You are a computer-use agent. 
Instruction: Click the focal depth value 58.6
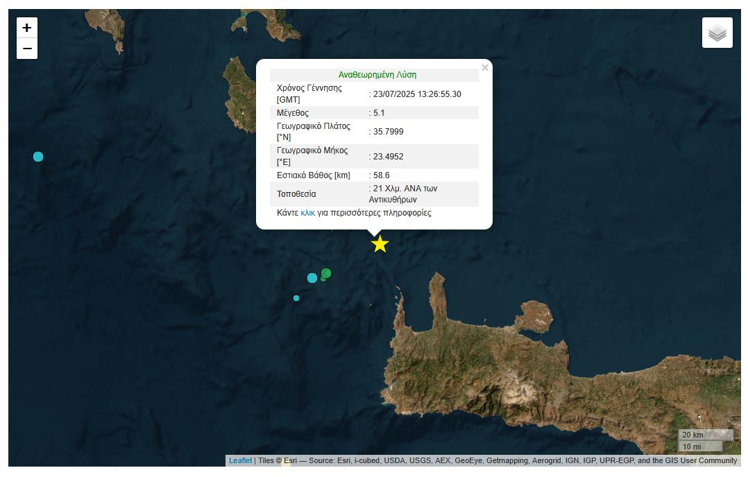point(381,175)
